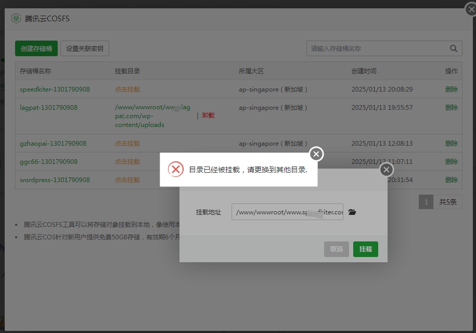This screenshot has width=476, height=333.
Task: Click the 操作 column header
Action: [452, 71]
